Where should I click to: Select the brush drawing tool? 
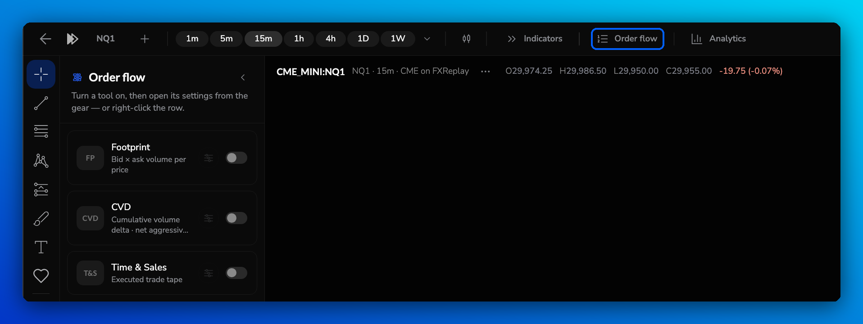click(x=41, y=218)
